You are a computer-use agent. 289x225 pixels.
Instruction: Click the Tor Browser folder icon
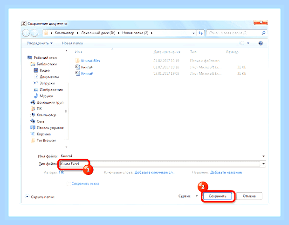(x=33, y=141)
